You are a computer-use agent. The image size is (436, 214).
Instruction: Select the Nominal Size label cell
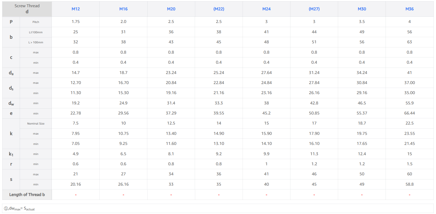click(36, 124)
